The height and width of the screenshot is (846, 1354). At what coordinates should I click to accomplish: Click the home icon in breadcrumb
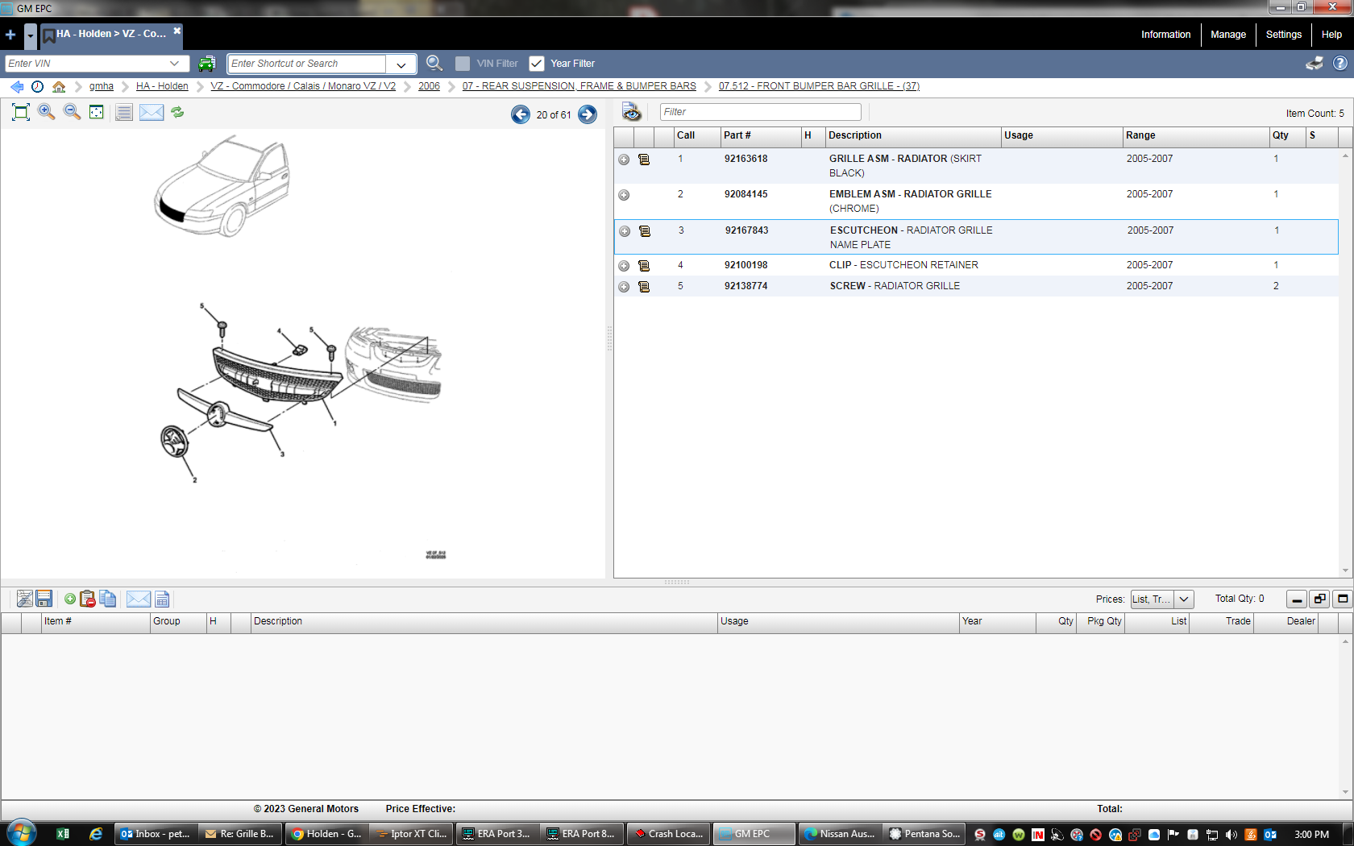click(x=59, y=86)
